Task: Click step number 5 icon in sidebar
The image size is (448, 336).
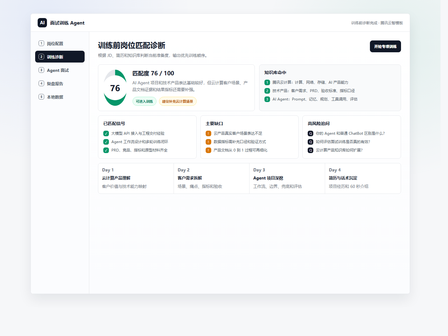Action: (x=41, y=97)
